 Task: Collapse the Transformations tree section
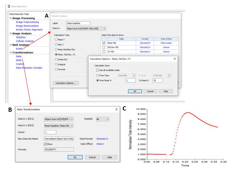tap(10, 53)
